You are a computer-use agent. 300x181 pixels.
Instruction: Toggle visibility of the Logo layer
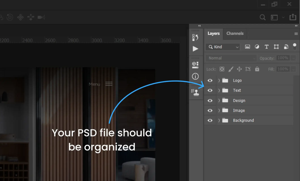[210, 80]
